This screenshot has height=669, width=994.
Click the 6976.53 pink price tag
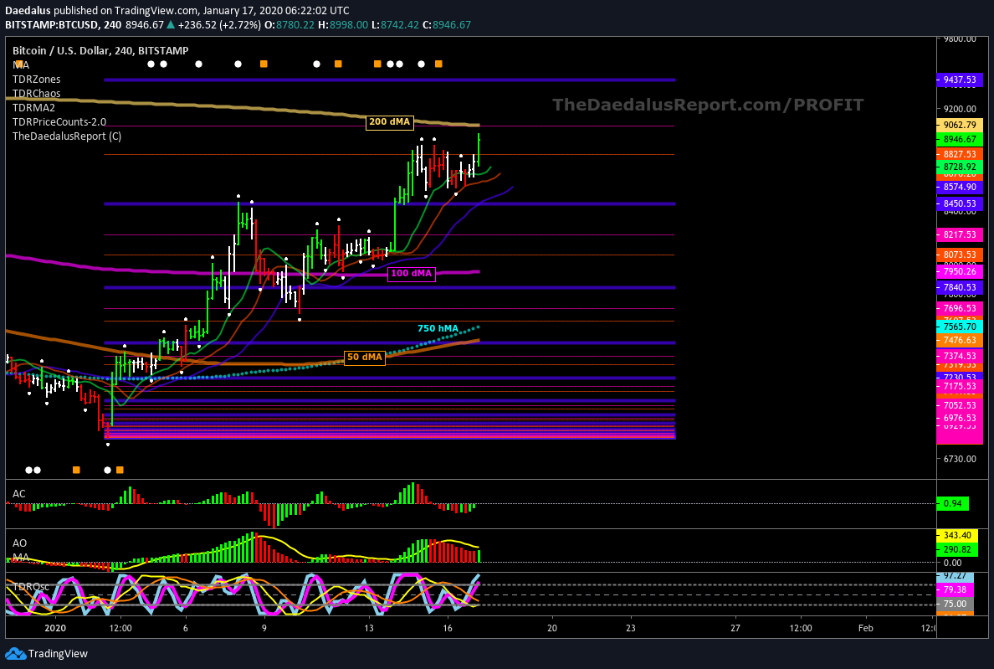[x=960, y=418]
